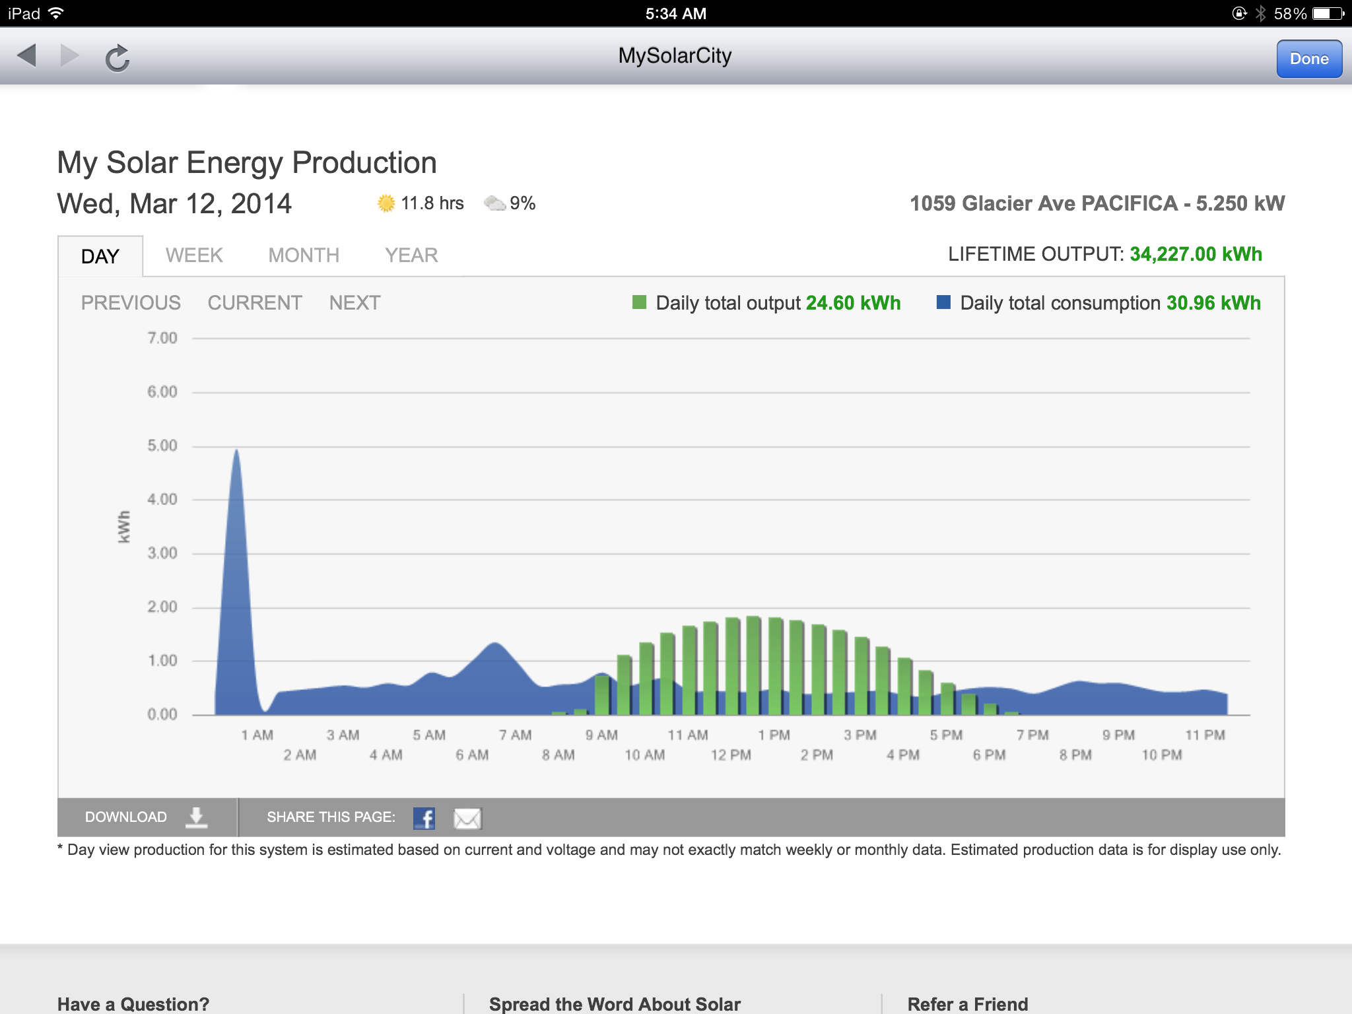Share page via email envelope icon
Screen dimensions: 1352x1014
coord(467,818)
